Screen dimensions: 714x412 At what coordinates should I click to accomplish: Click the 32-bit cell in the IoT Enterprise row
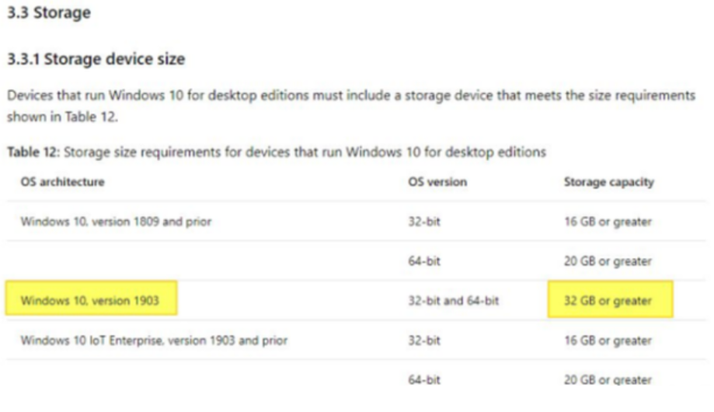[x=424, y=340]
